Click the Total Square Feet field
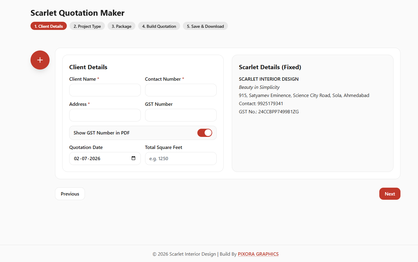Image resolution: width=418 pixels, height=262 pixels. pyautogui.click(x=181, y=158)
